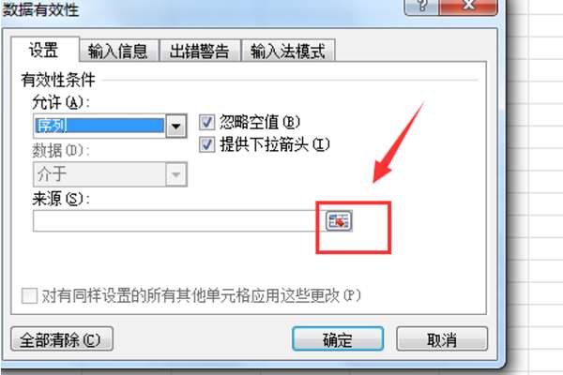Image resolution: width=563 pixels, height=375 pixels.
Task: Click the 确定 button
Action: point(338,338)
